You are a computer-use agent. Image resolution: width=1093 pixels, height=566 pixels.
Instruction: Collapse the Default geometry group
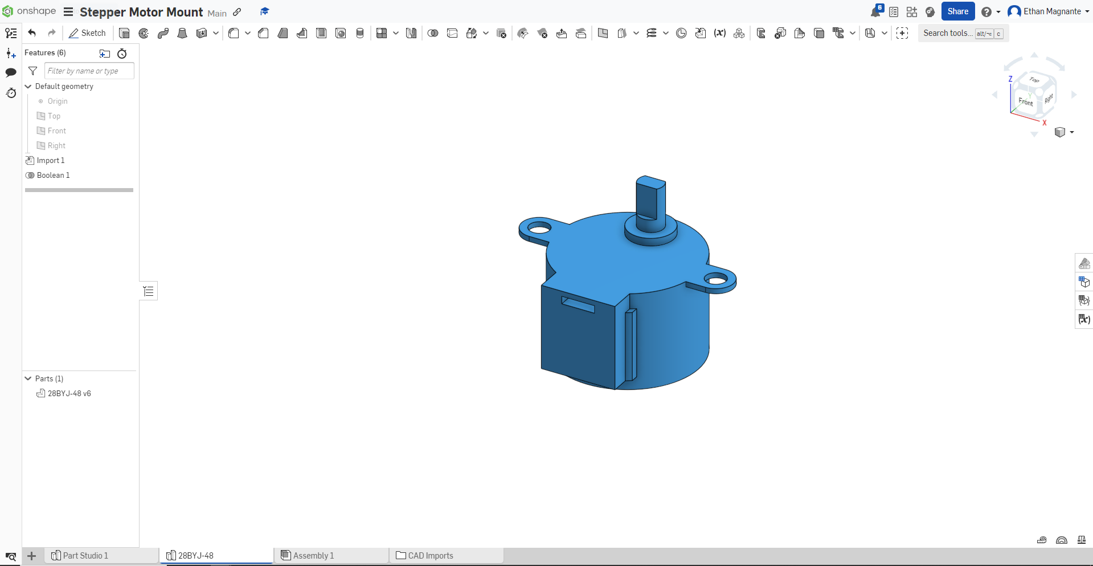pos(28,87)
